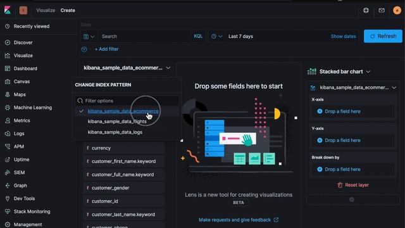Click the Reset layer button

click(x=353, y=185)
